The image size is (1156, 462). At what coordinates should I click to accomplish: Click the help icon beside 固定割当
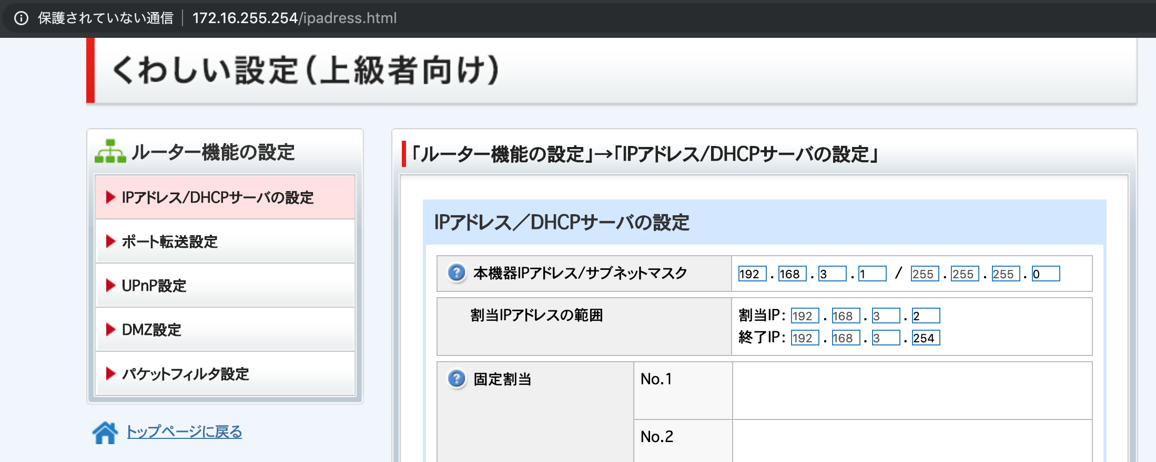(x=456, y=379)
